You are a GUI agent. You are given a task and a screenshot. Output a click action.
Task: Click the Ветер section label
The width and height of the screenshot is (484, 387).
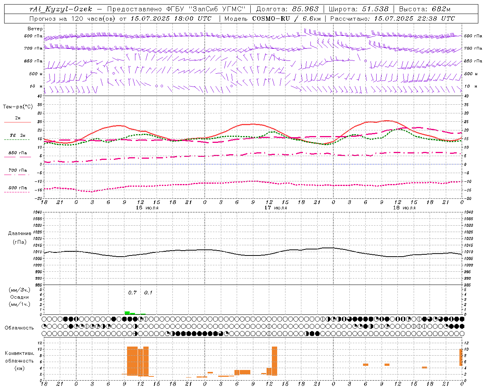pyautogui.click(x=35, y=29)
